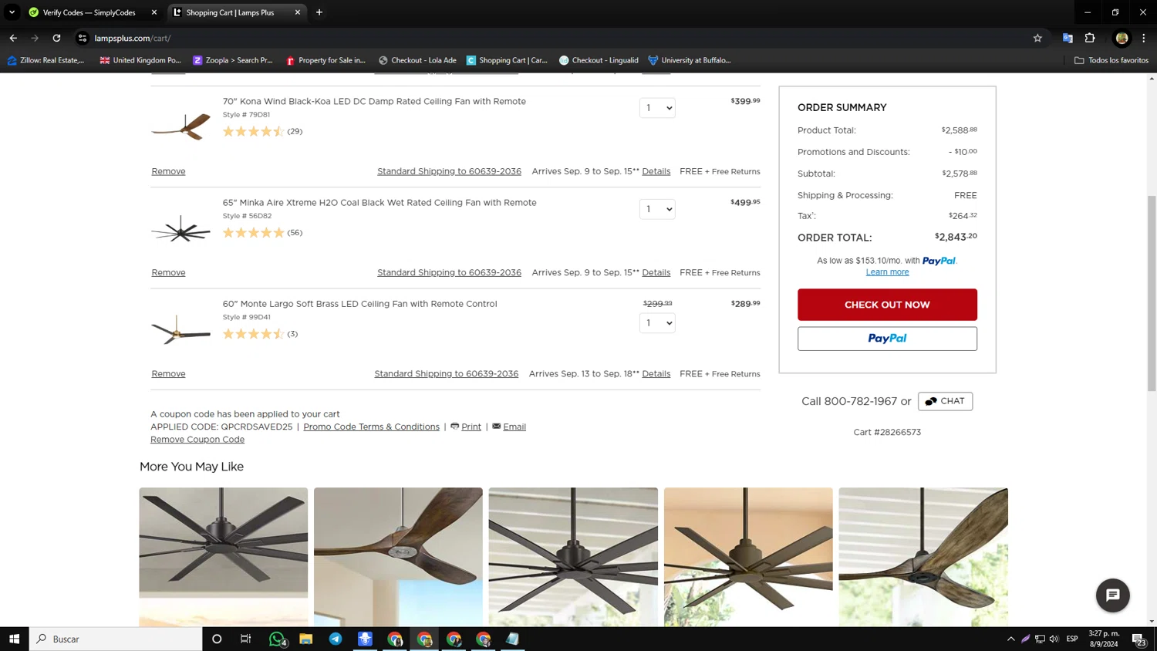Click the browser forward arrow

tap(35, 38)
